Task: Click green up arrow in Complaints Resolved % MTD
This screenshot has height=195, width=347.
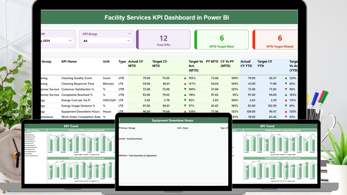Action: (185, 95)
